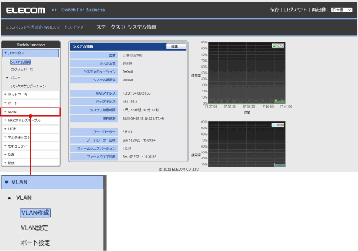Click the ログアウト link
This screenshot has height=251, width=358.
(297, 10)
